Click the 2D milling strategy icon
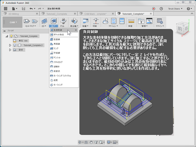This screenshot has height=147, width=196. click(45, 21)
